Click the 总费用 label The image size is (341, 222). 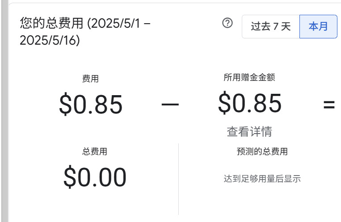tap(95, 151)
